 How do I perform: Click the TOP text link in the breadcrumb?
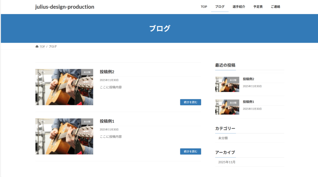coord(42,47)
